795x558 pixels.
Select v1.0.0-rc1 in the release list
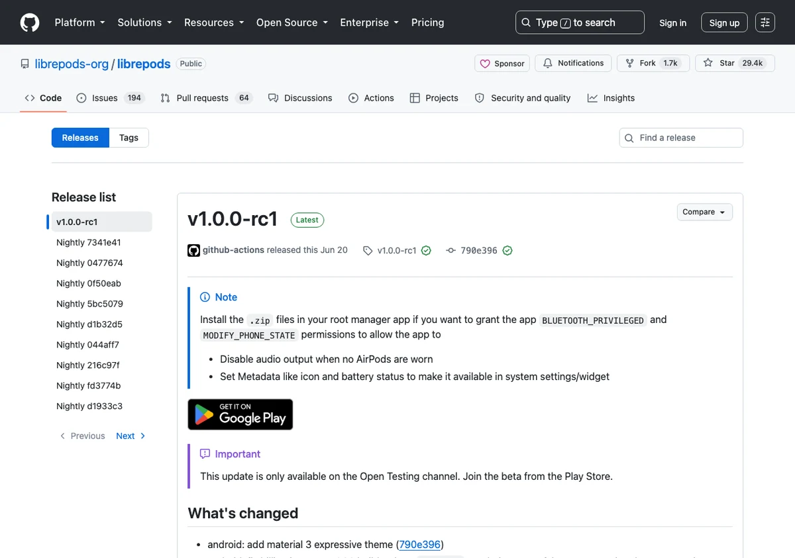point(101,222)
